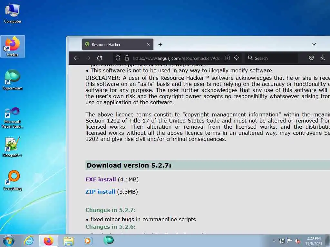Open a new tab with the plus button
The image size is (330, 247).
160,44
